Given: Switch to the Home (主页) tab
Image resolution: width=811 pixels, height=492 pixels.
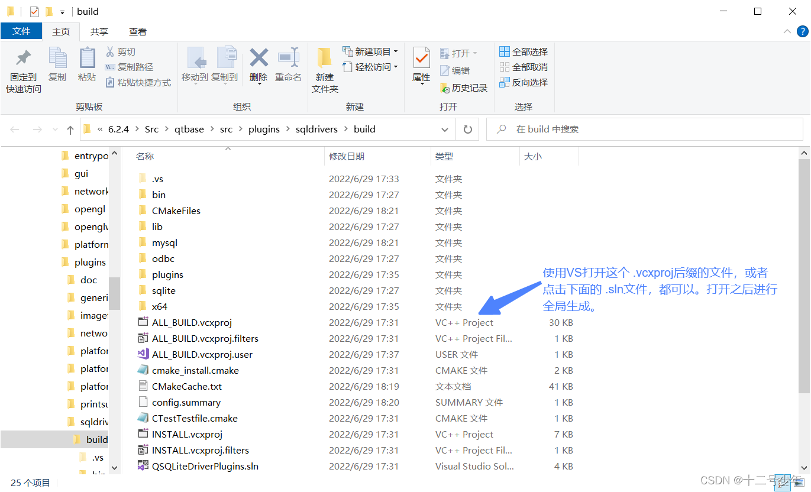Looking at the screenshot, I should [61, 32].
